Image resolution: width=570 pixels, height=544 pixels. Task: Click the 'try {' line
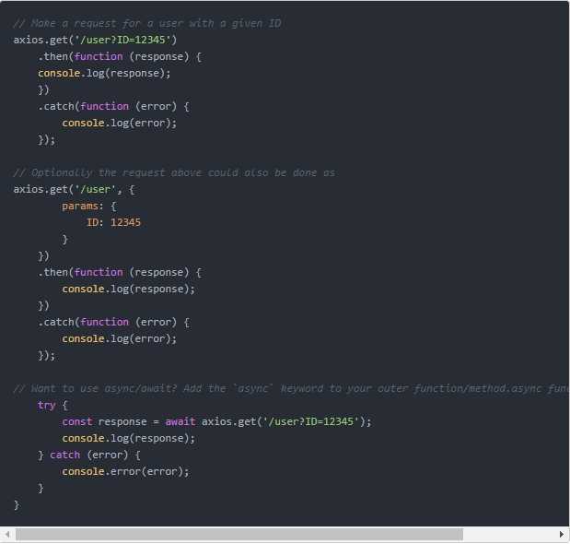click(x=52, y=405)
